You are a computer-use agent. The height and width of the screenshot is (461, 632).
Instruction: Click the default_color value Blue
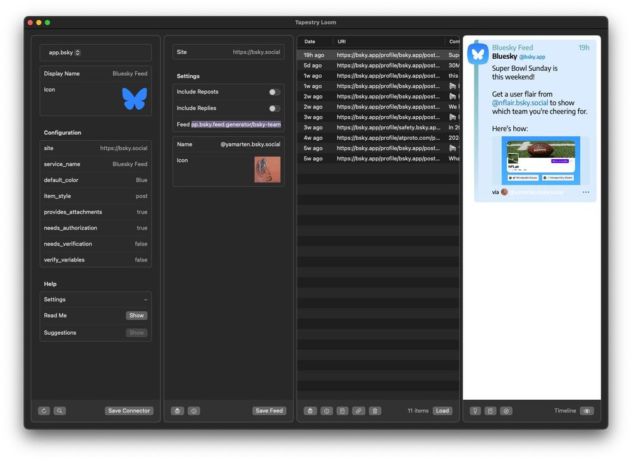(x=142, y=180)
